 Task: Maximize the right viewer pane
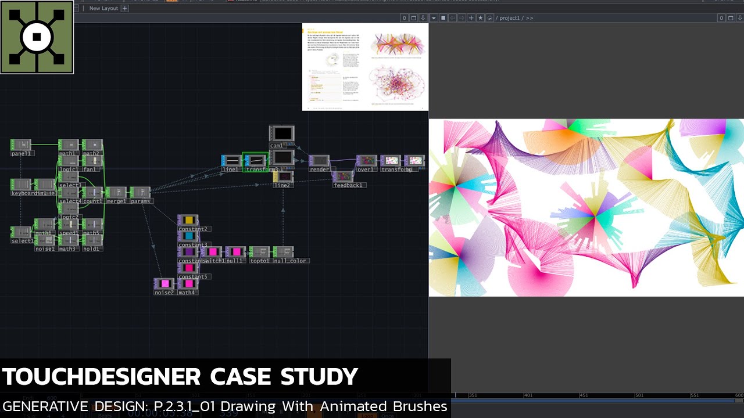tap(731, 18)
